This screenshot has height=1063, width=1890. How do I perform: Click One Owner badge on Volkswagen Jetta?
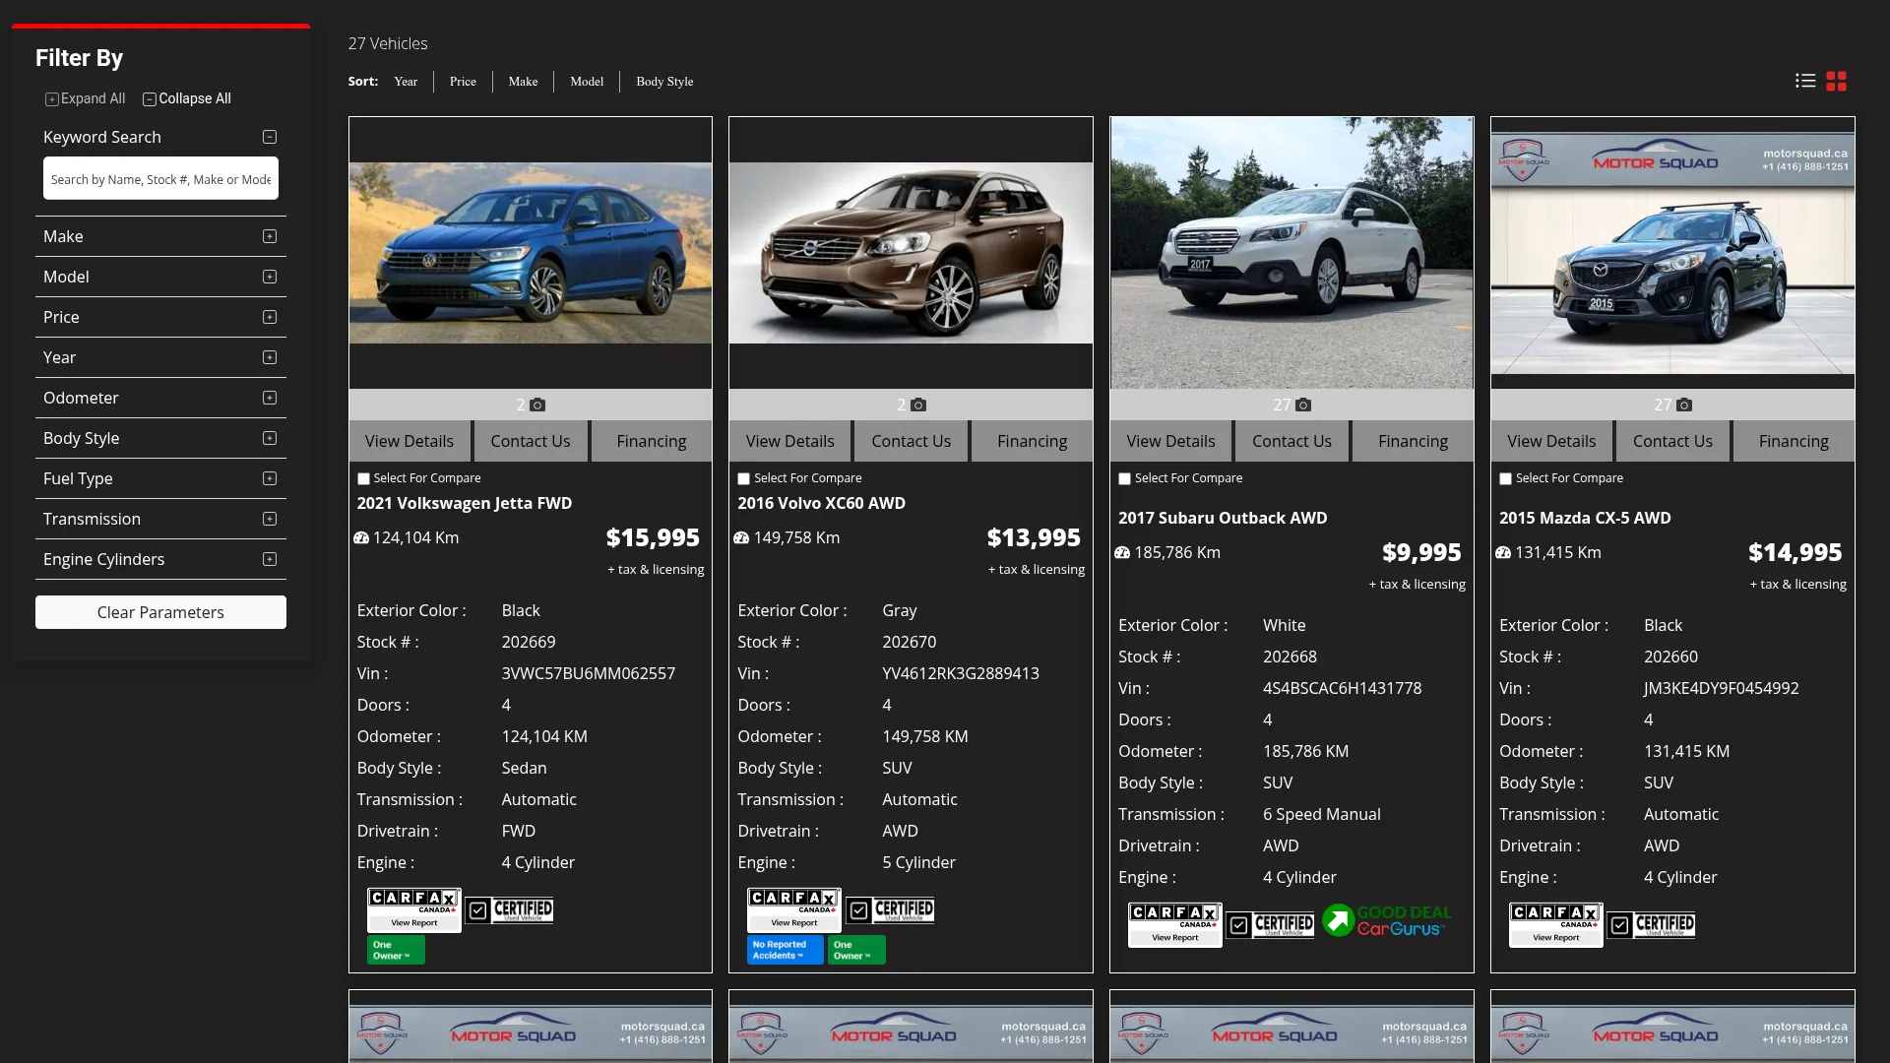coord(396,950)
